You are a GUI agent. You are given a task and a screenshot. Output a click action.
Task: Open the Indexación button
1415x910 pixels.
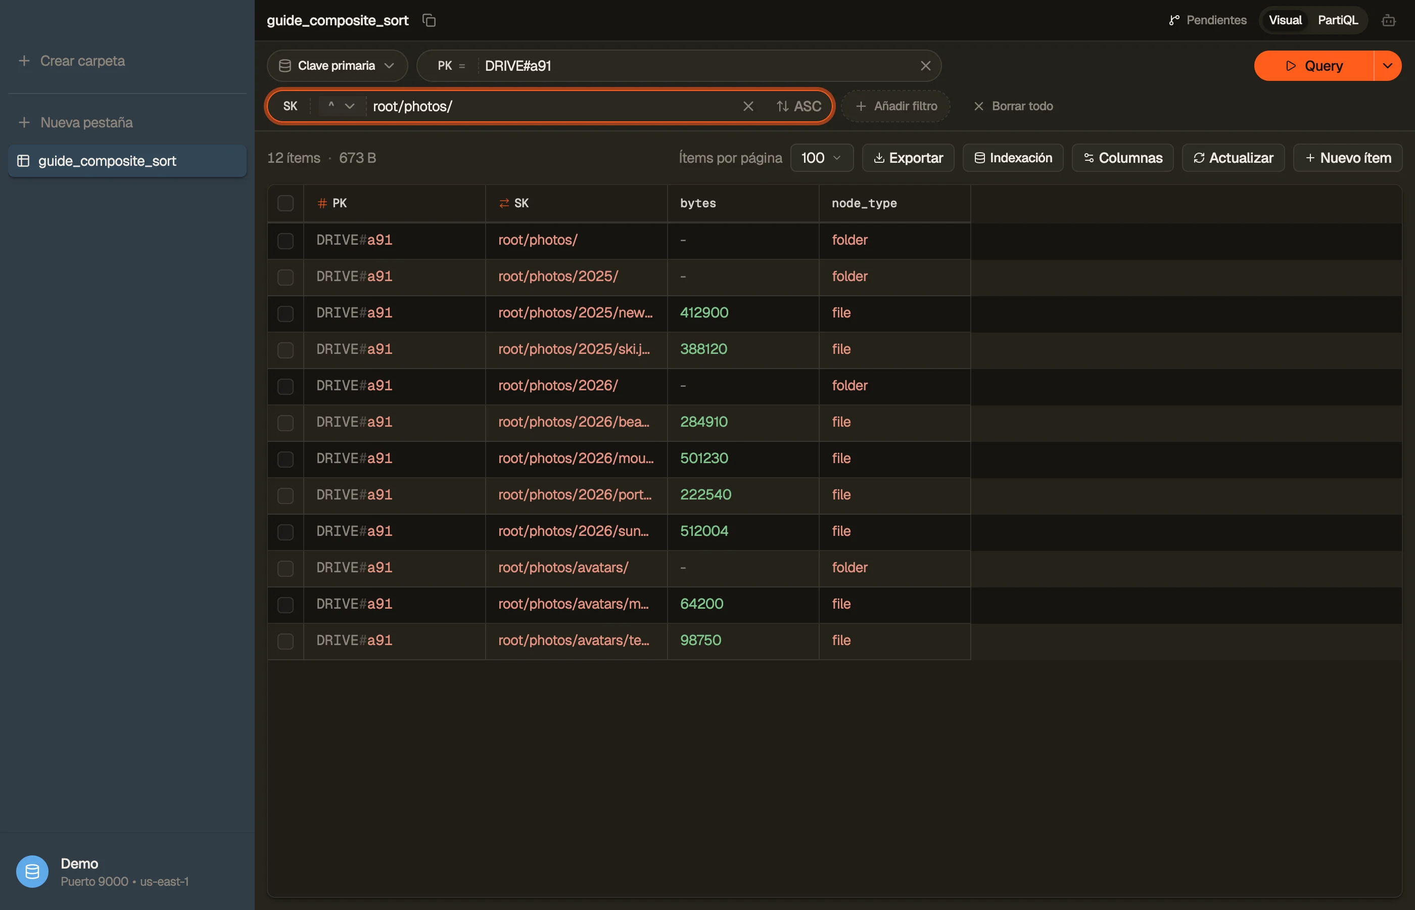pos(1013,158)
